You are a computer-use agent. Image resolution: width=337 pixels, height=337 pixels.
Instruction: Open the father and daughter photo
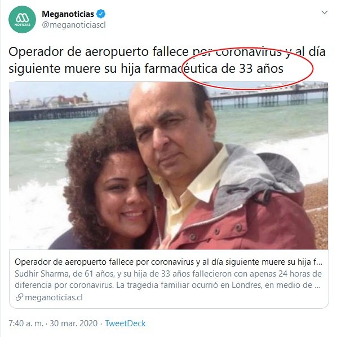point(168,165)
